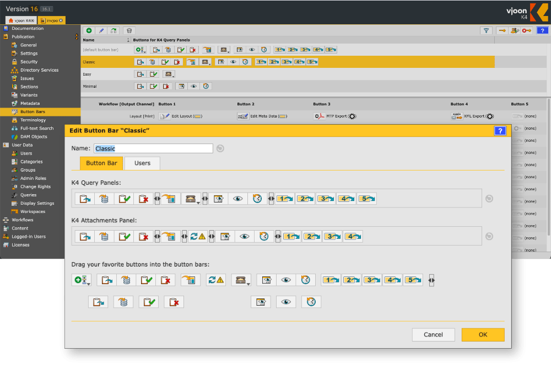
Task: Click the eye icon in K4 Query Panels
Action: pos(238,199)
